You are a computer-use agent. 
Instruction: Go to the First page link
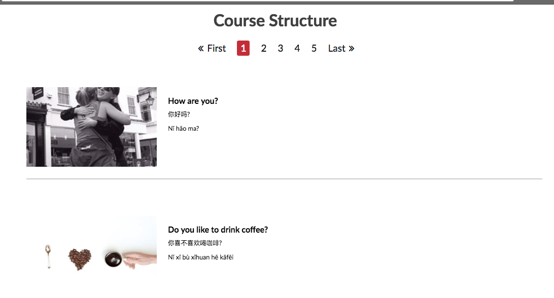[212, 48]
